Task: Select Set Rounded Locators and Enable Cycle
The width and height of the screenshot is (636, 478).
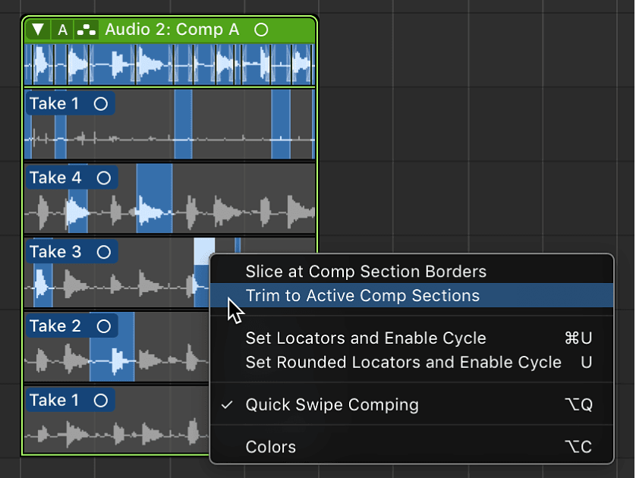Action: (x=411, y=362)
